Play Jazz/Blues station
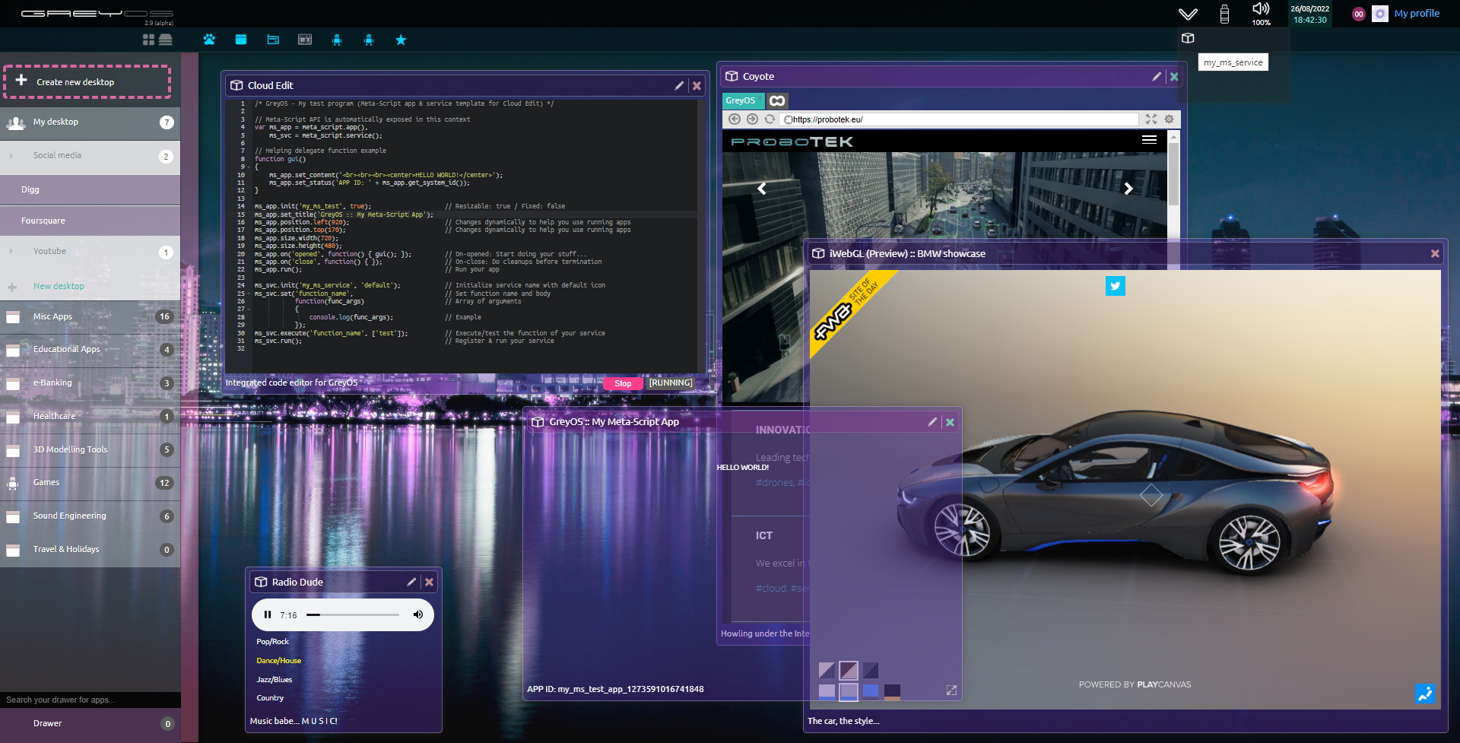 (x=274, y=680)
